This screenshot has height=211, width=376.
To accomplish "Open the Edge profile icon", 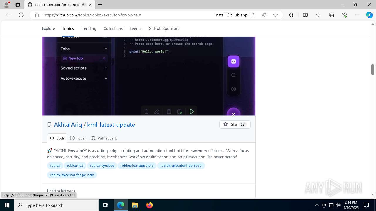I will 6,5.
